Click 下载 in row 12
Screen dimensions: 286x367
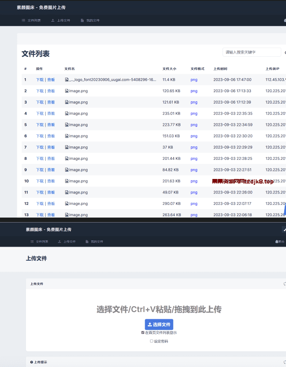40,203
